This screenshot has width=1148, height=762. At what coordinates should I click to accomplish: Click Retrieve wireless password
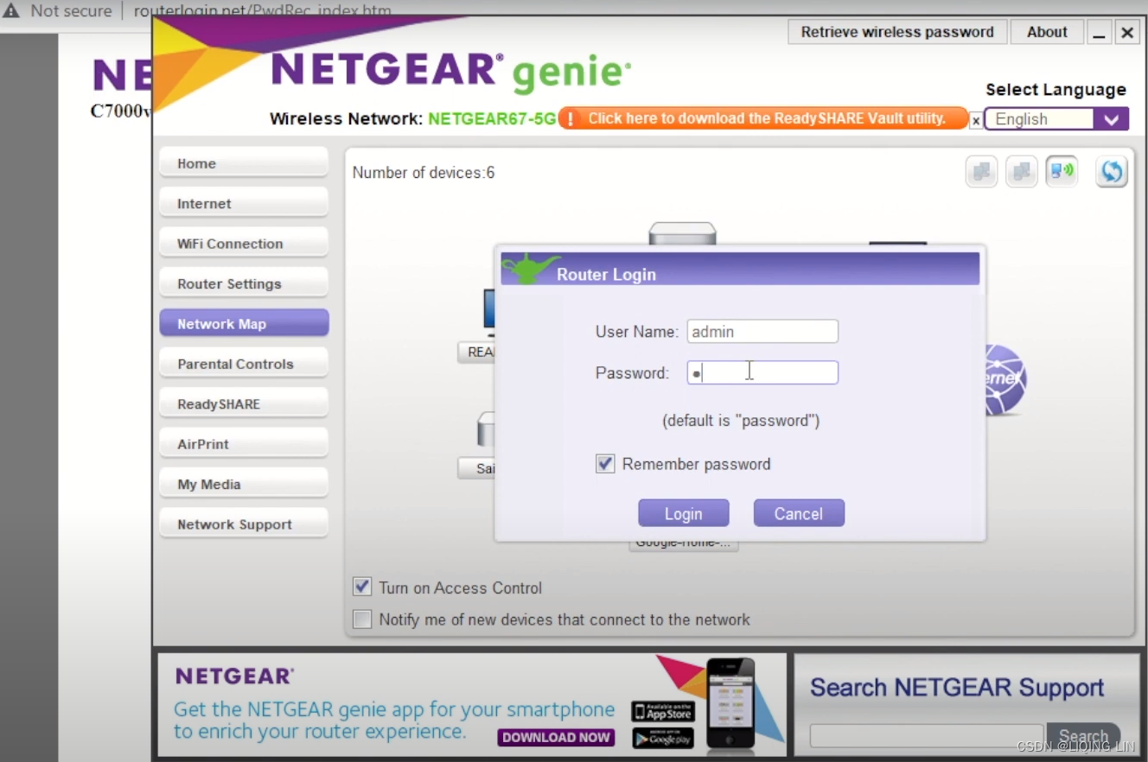click(896, 31)
